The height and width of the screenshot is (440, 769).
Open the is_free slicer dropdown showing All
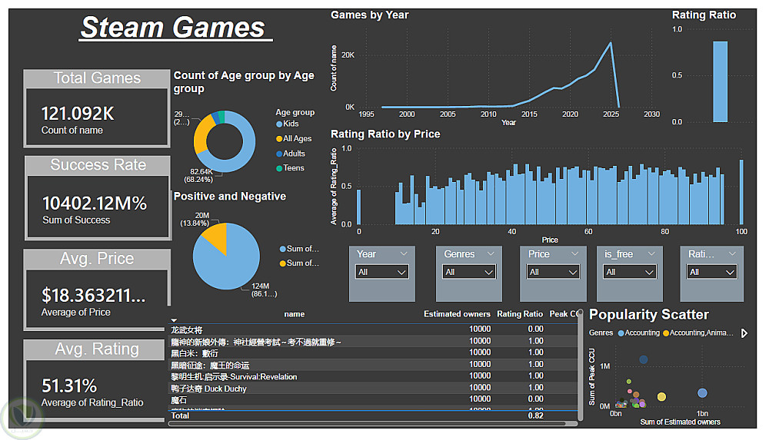tap(629, 272)
